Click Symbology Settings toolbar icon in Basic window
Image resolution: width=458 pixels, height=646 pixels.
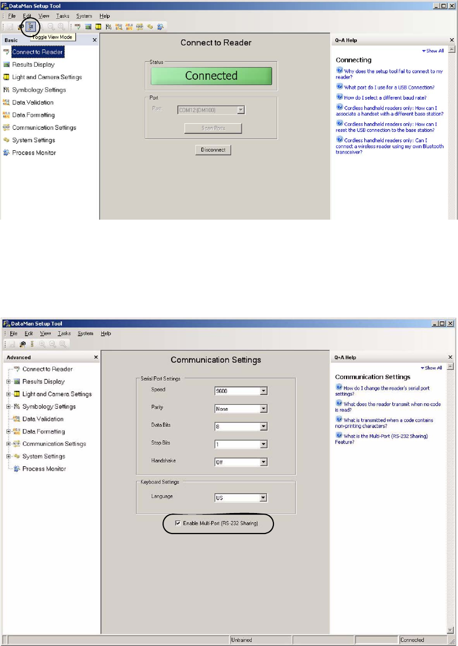pyautogui.click(x=109, y=26)
